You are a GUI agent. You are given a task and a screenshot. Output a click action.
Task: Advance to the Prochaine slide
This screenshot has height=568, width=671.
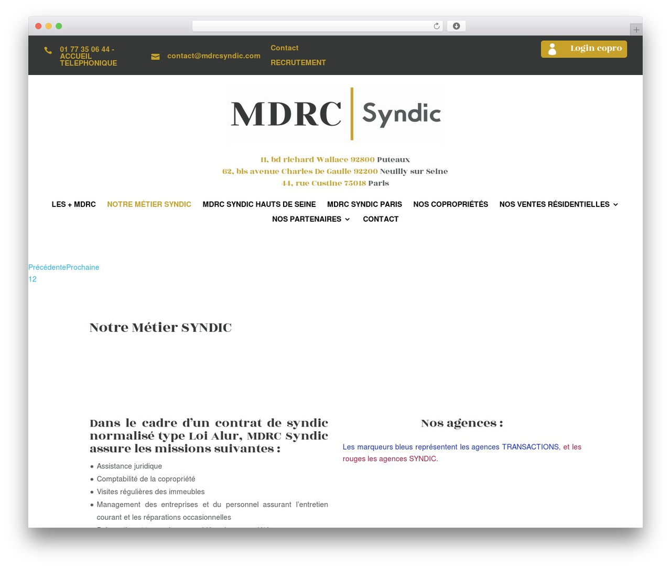point(83,267)
